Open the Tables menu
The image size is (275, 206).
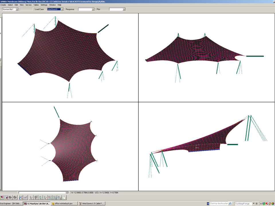36,5
